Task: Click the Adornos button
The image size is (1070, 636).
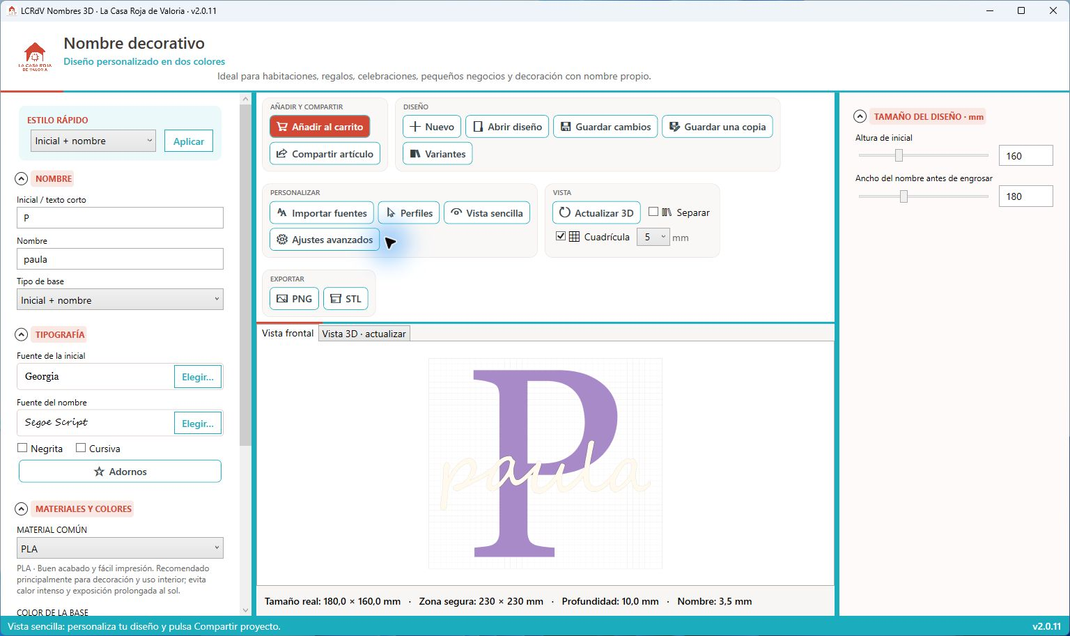Action: point(120,472)
